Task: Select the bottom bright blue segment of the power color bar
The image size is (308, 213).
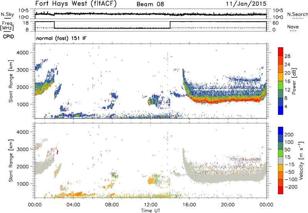Action: click(x=281, y=110)
